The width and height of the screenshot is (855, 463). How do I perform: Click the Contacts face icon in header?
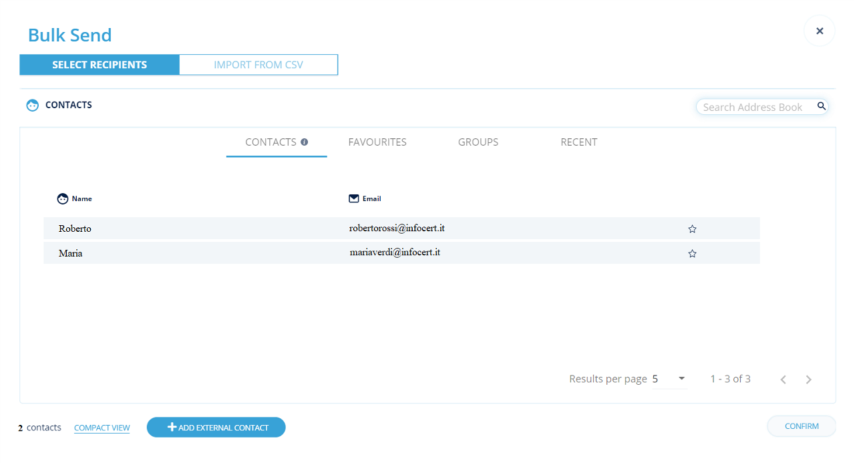click(32, 106)
